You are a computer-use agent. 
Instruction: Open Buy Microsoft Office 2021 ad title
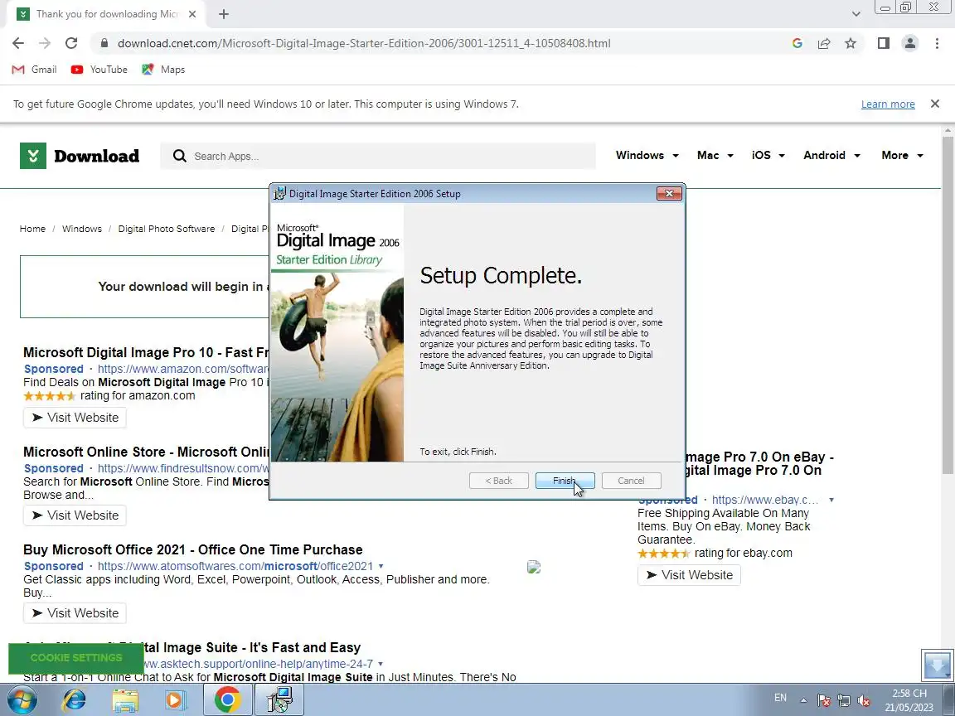tap(193, 549)
